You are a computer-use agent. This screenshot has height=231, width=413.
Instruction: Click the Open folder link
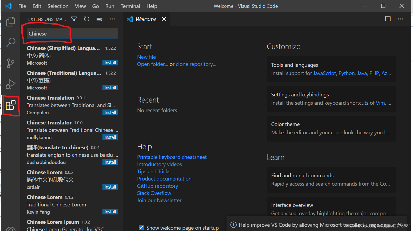[153, 64]
